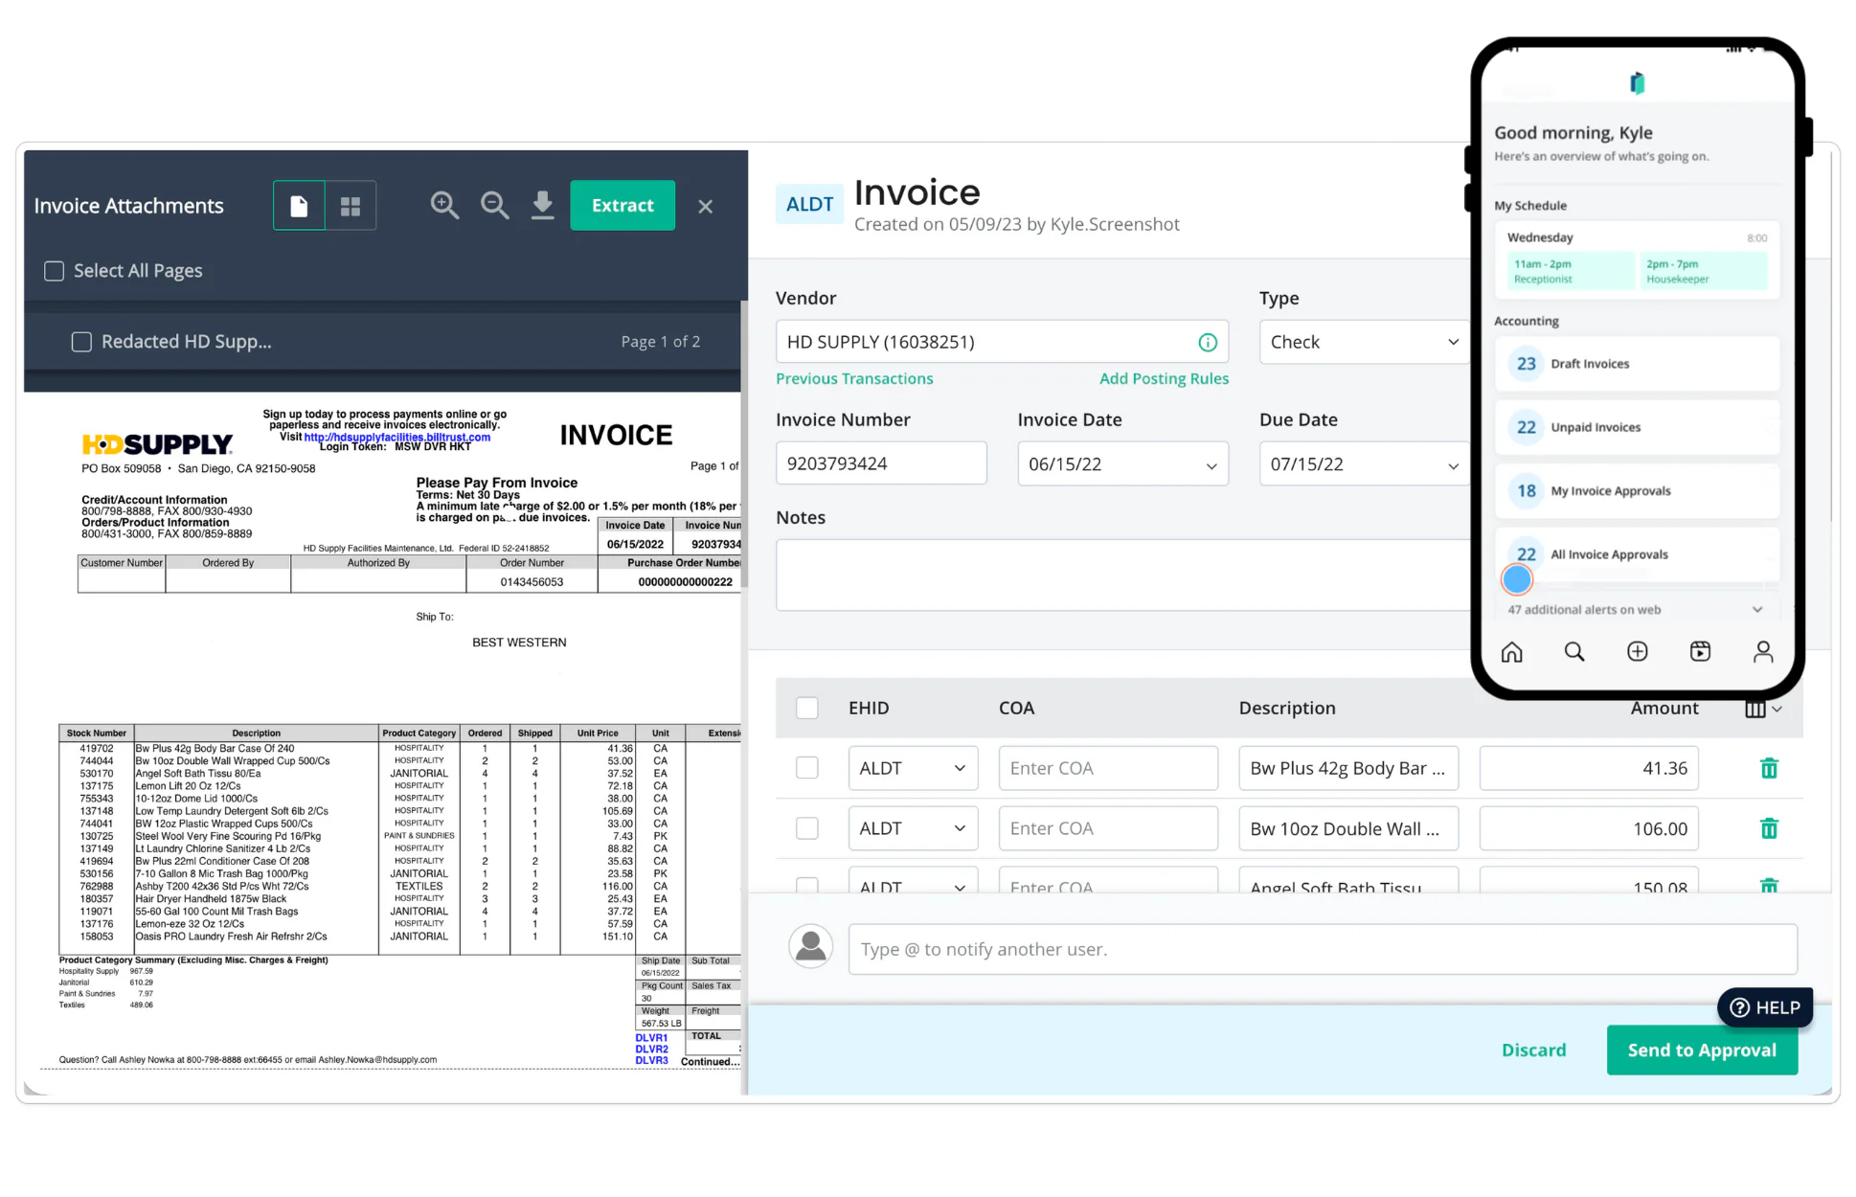Screen dimensions: 1856x1197
Task: Click description field Bw 10oz Double Wall
Action: click(1348, 828)
